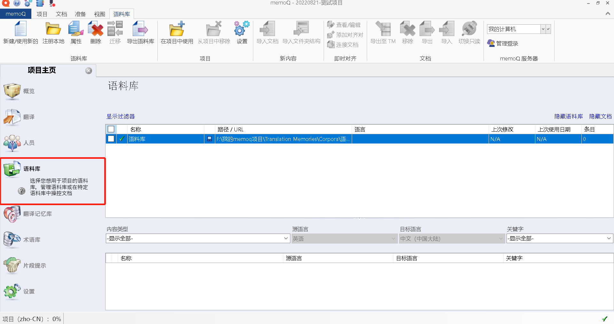Open 片段提示 in the sidebar

[25, 266]
